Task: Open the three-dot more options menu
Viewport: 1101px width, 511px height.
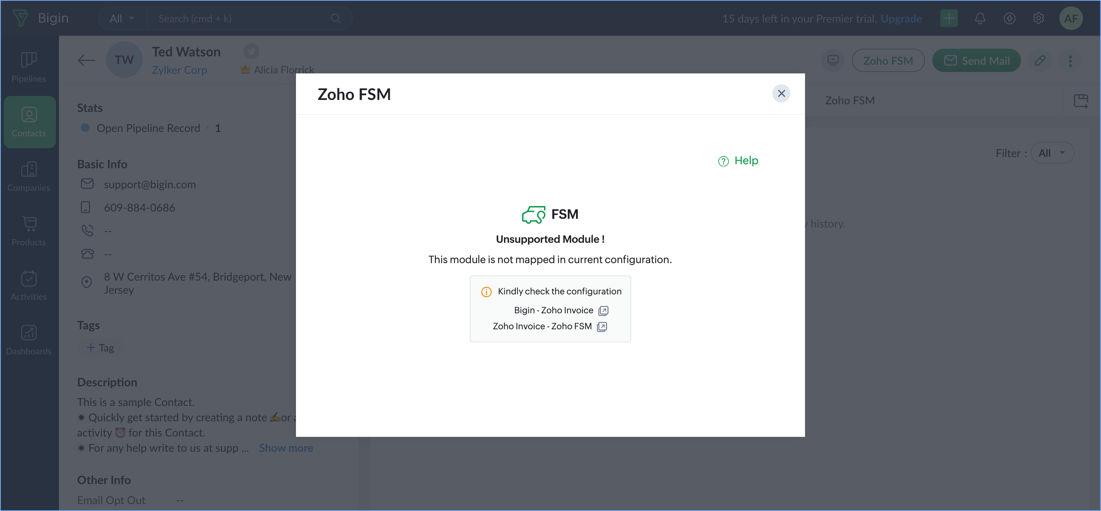Action: (1070, 61)
